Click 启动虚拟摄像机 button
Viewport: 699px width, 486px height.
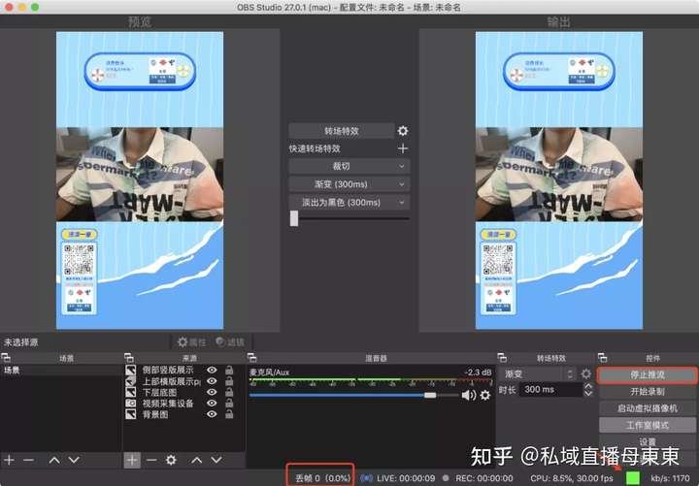[648, 408]
